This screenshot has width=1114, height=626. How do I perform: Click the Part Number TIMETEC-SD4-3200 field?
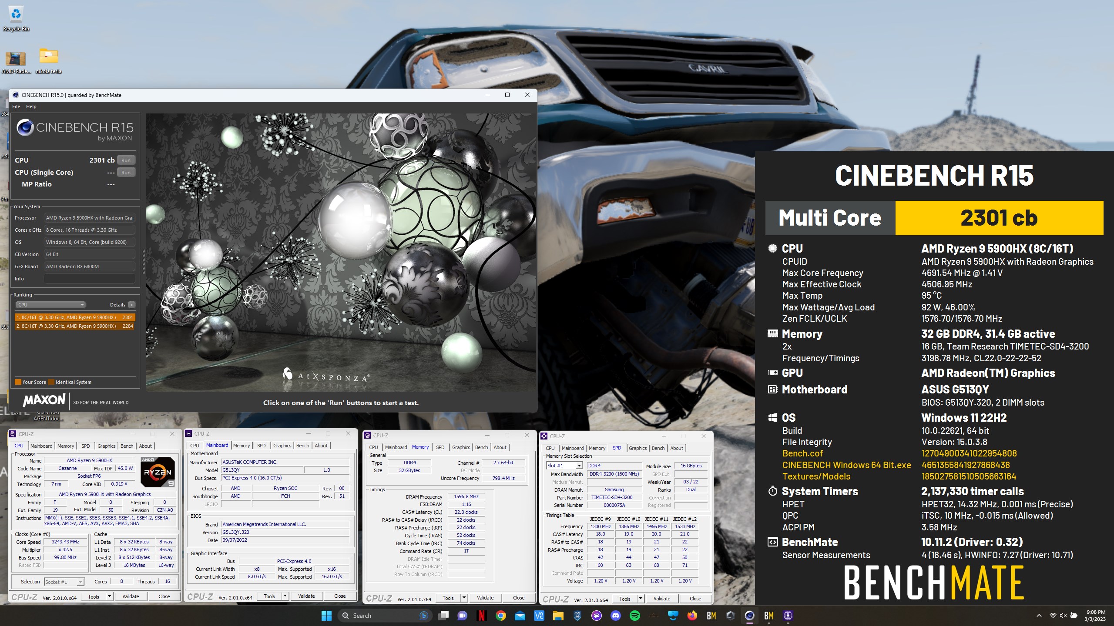point(614,497)
